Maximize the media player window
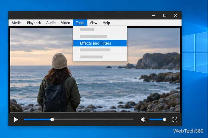This screenshot has height=138, width=208. (x=165, y=15)
